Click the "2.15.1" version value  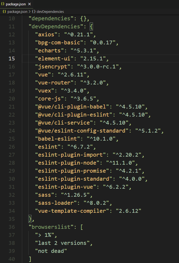[93, 59]
